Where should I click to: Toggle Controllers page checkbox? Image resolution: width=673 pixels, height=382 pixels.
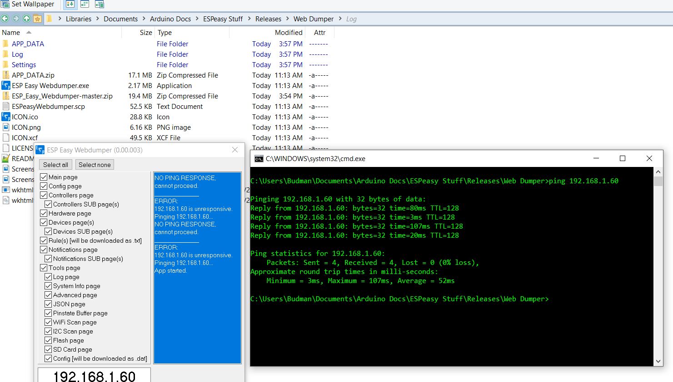tap(44, 195)
